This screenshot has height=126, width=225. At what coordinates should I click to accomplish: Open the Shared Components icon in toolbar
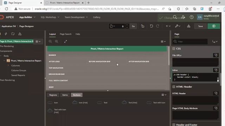tap(188, 26)
